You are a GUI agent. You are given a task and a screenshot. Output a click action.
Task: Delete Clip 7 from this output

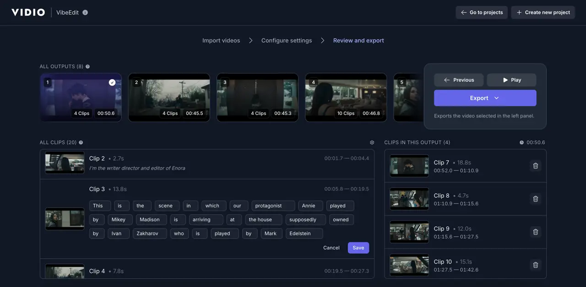pos(536,166)
